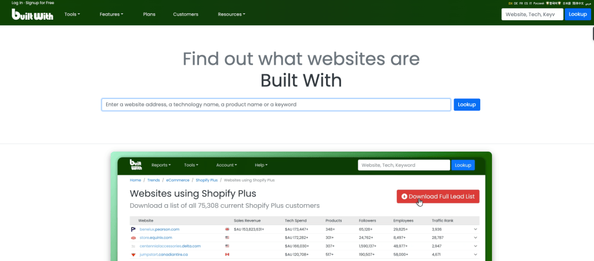The image size is (594, 261).
Task: Click the eCommerce breadcrumb link
Action: [x=178, y=180]
